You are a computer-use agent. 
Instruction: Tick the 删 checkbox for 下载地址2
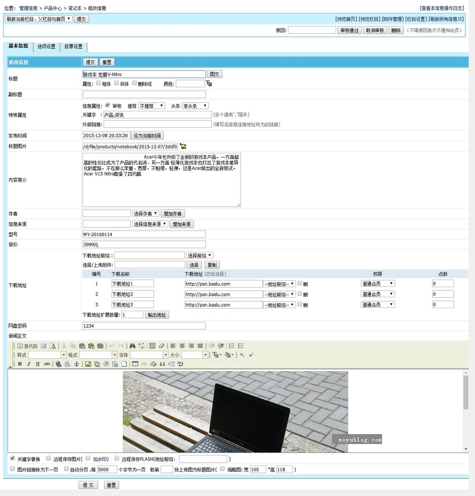(x=299, y=294)
